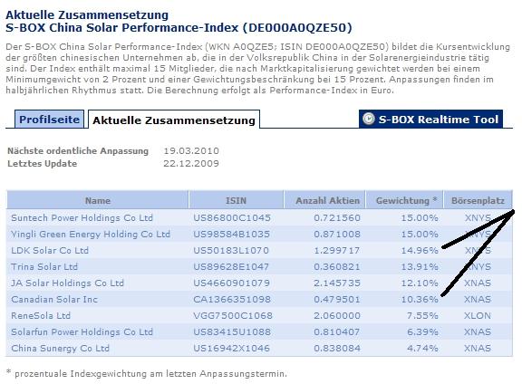Image resolution: width=522 pixels, height=384 pixels.
Task: Click XNAS exchange for Canadian Solar
Action: point(478,299)
